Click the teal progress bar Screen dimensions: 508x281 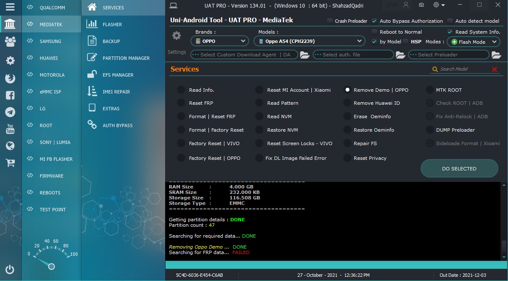pyautogui.click(x=336, y=265)
